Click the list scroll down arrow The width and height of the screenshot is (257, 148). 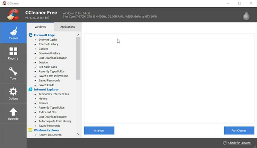(78, 134)
